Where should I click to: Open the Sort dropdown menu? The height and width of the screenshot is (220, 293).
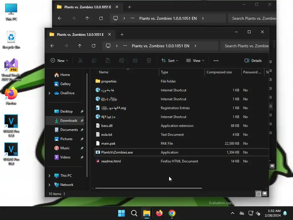tap(170, 61)
